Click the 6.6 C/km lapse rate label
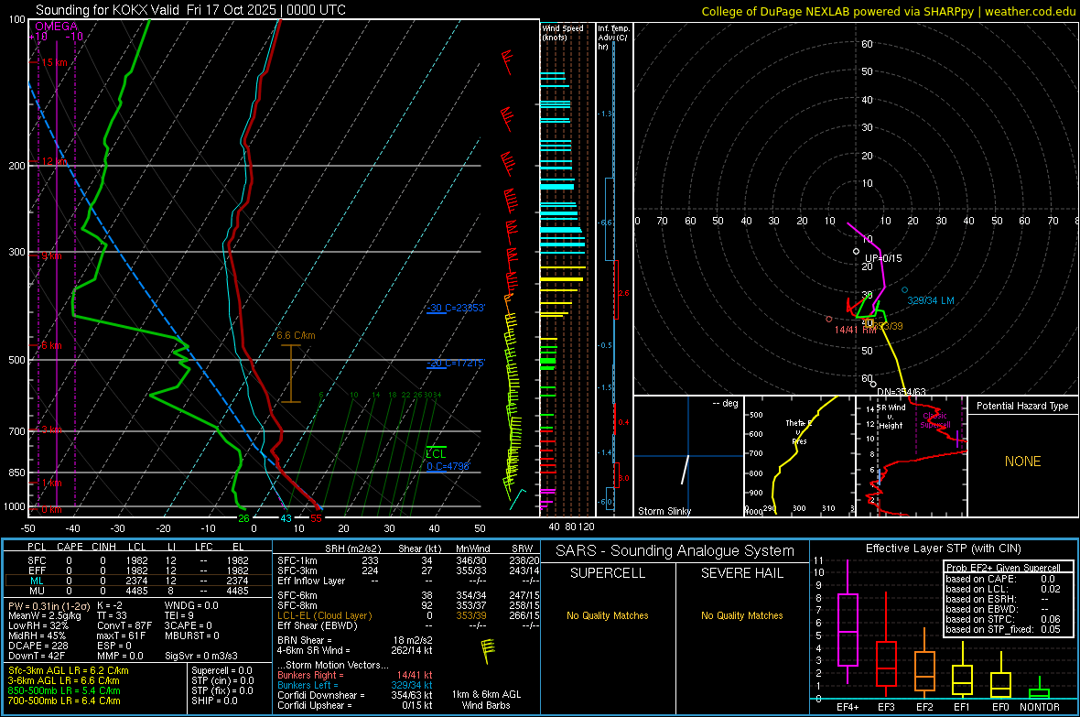 [x=297, y=336]
